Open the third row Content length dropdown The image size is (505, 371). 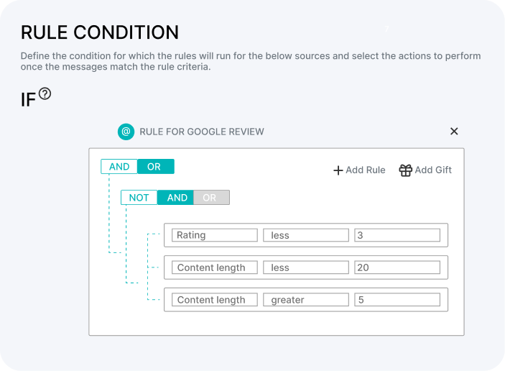pos(215,299)
